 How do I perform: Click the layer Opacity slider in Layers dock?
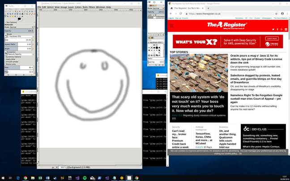click(x=156, y=12)
